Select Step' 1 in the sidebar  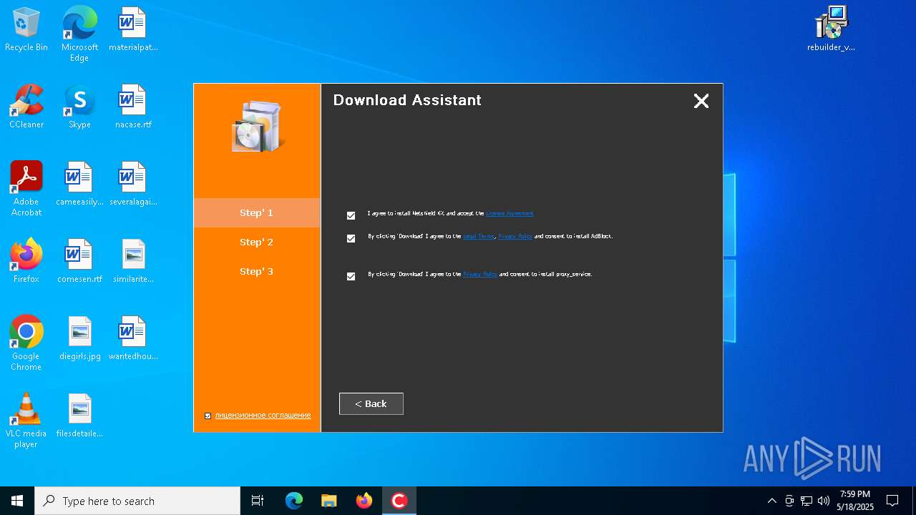pyautogui.click(x=257, y=212)
